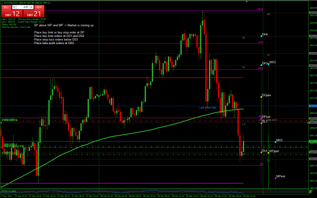Click the text 'Place buy limit orders at DS1 and DS2'
This screenshot has width=317, height=198.
tap(59, 36)
